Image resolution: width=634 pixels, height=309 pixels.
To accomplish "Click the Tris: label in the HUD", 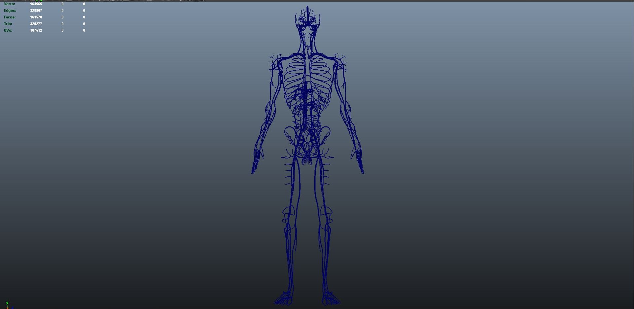I will coord(8,24).
